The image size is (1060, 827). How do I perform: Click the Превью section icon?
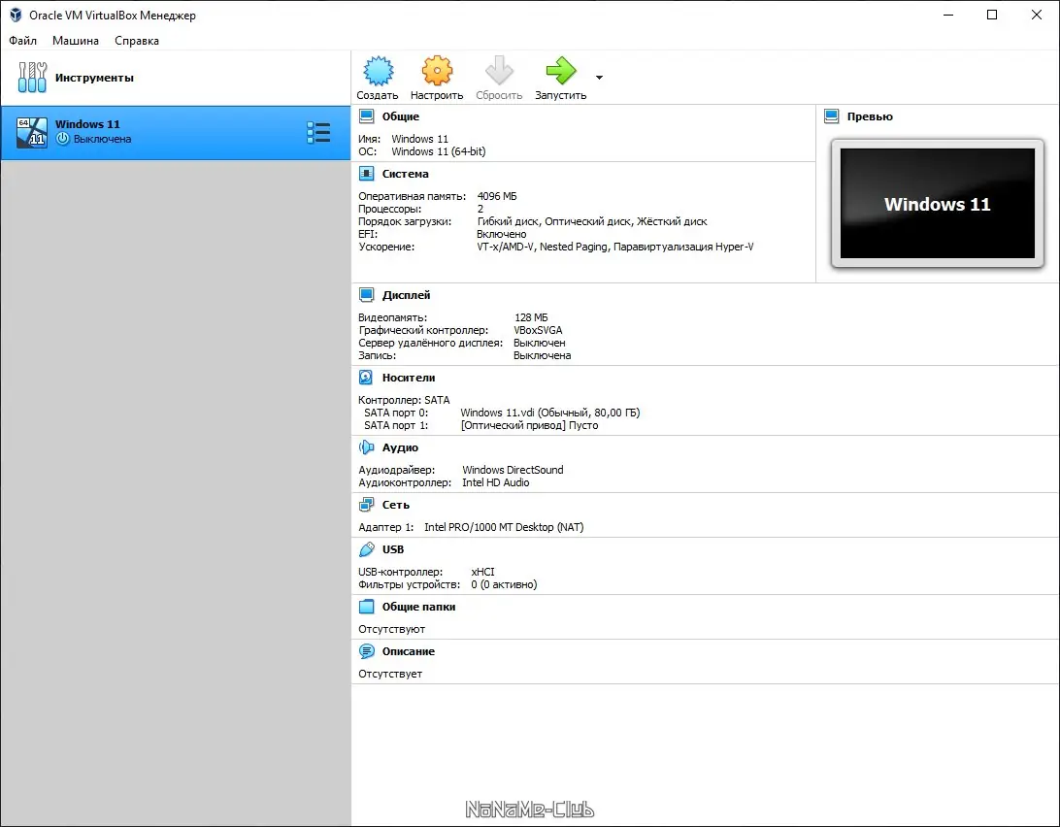click(x=832, y=116)
